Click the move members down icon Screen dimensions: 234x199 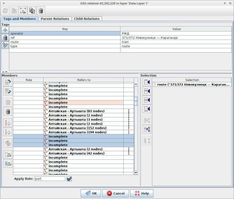pyautogui.click(x=8, y=91)
